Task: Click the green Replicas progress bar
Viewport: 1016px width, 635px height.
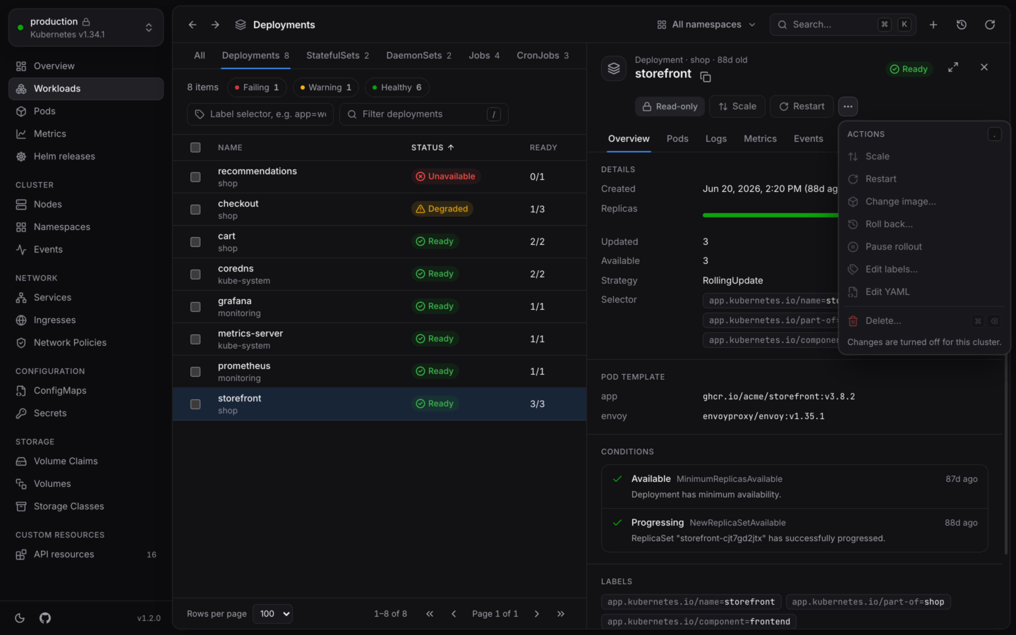Action: 770,215
